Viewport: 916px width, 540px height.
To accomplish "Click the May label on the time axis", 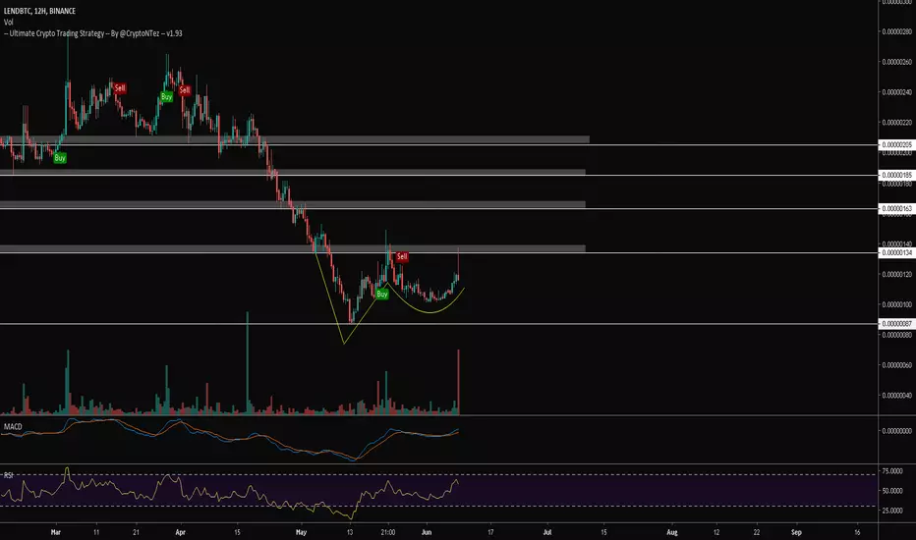I will pos(301,532).
